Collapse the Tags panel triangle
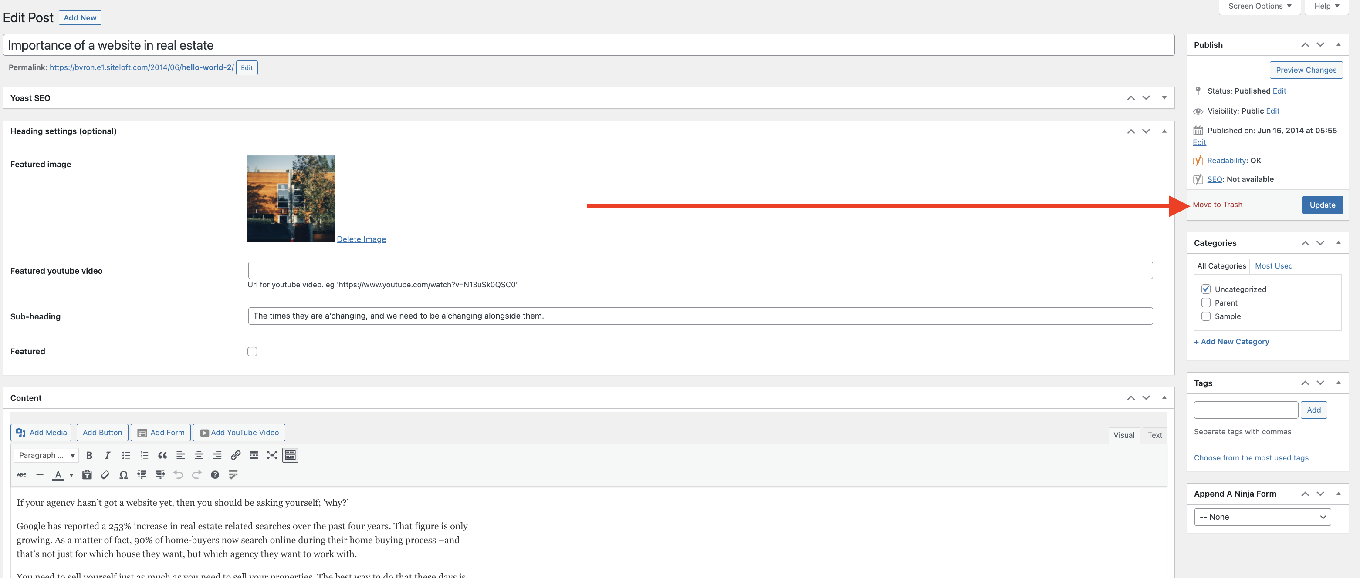Viewport: 1360px width, 578px height. 1338,383
